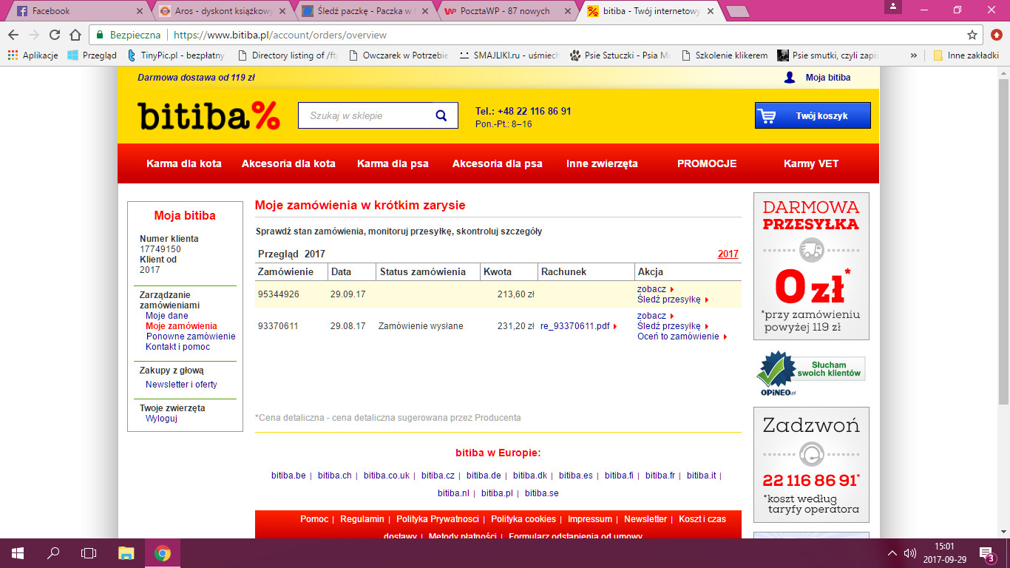Open File Explorer from the taskbar
This screenshot has height=568, width=1010.
(x=126, y=552)
